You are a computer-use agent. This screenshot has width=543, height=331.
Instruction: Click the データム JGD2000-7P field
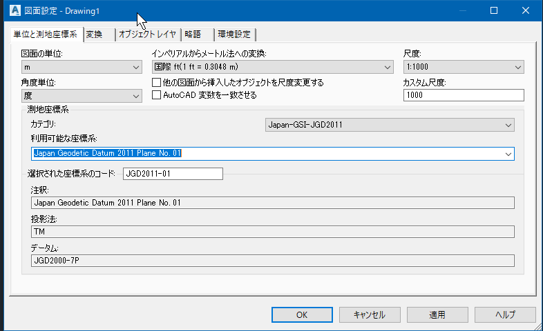[273, 261]
